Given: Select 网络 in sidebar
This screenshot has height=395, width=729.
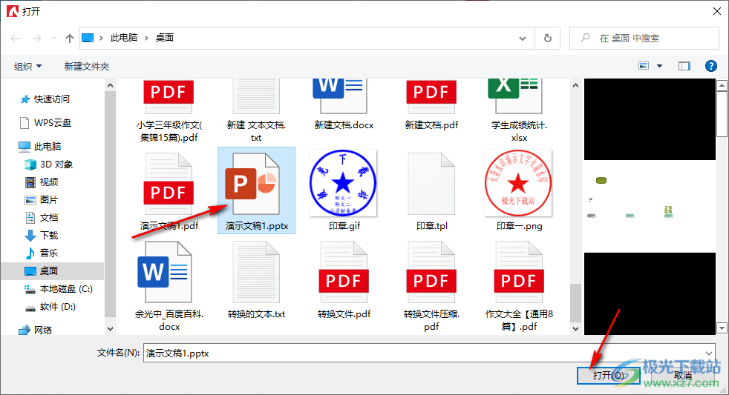Looking at the screenshot, I should pyautogui.click(x=36, y=330).
